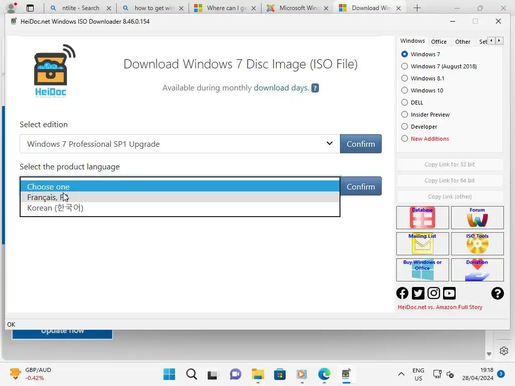The width and height of the screenshot is (515, 386).
Task: Click the HeiDoc ISO Downloader taskbar icon
Action: [x=346, y=374]
